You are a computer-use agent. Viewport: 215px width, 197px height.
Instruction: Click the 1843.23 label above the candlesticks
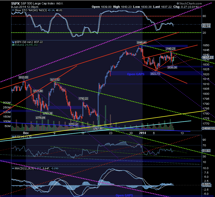pyautogui.click(x=170, y=49)
